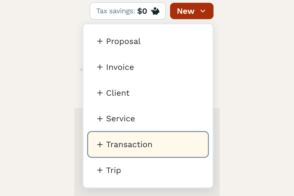This screenshot has width=294, height=196.
Task: Click the plus icon next to Transaction
Action: [100, 145]
